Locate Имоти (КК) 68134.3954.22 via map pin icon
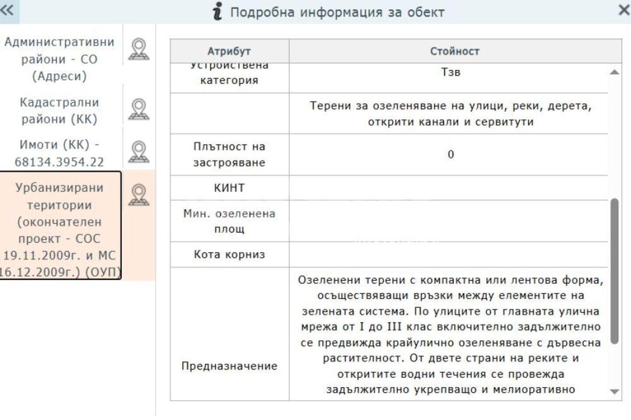631x420 pixels. [138, 152]
